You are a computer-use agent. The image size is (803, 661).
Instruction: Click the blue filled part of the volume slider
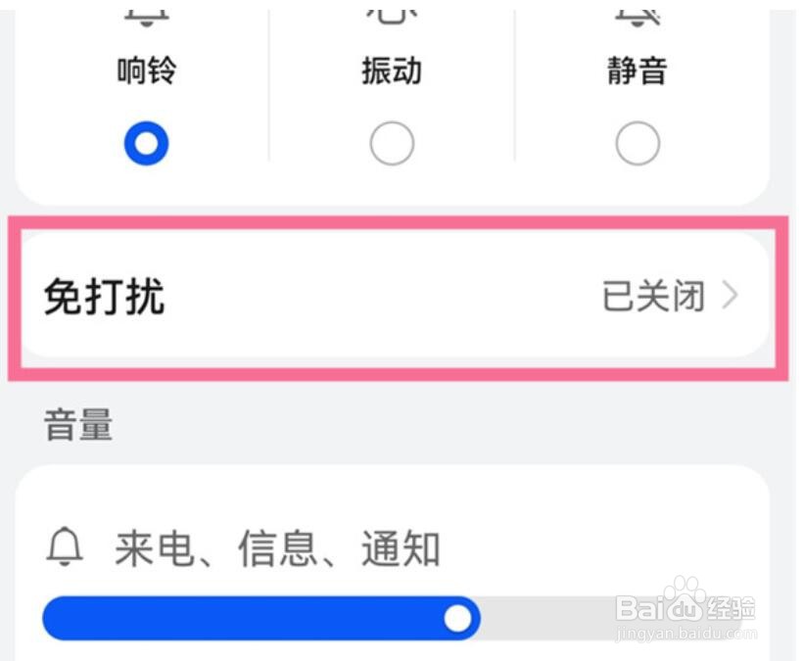tap(245, 618)
